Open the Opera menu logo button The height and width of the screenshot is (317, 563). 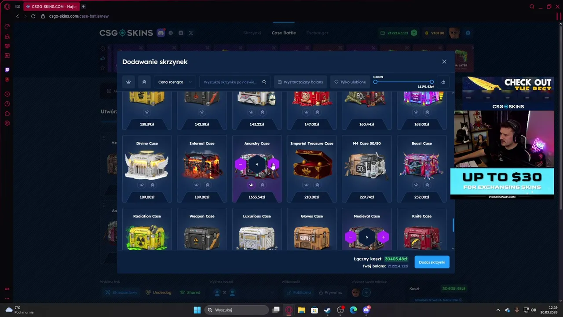pyautogui.click(x=7, y=7)
